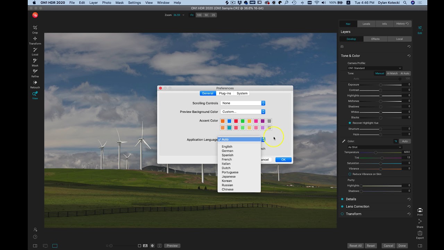Reset the Tone & Color pane
Image resolution: width=444 pixels, height=250 pixels.
tap(409, 56)
